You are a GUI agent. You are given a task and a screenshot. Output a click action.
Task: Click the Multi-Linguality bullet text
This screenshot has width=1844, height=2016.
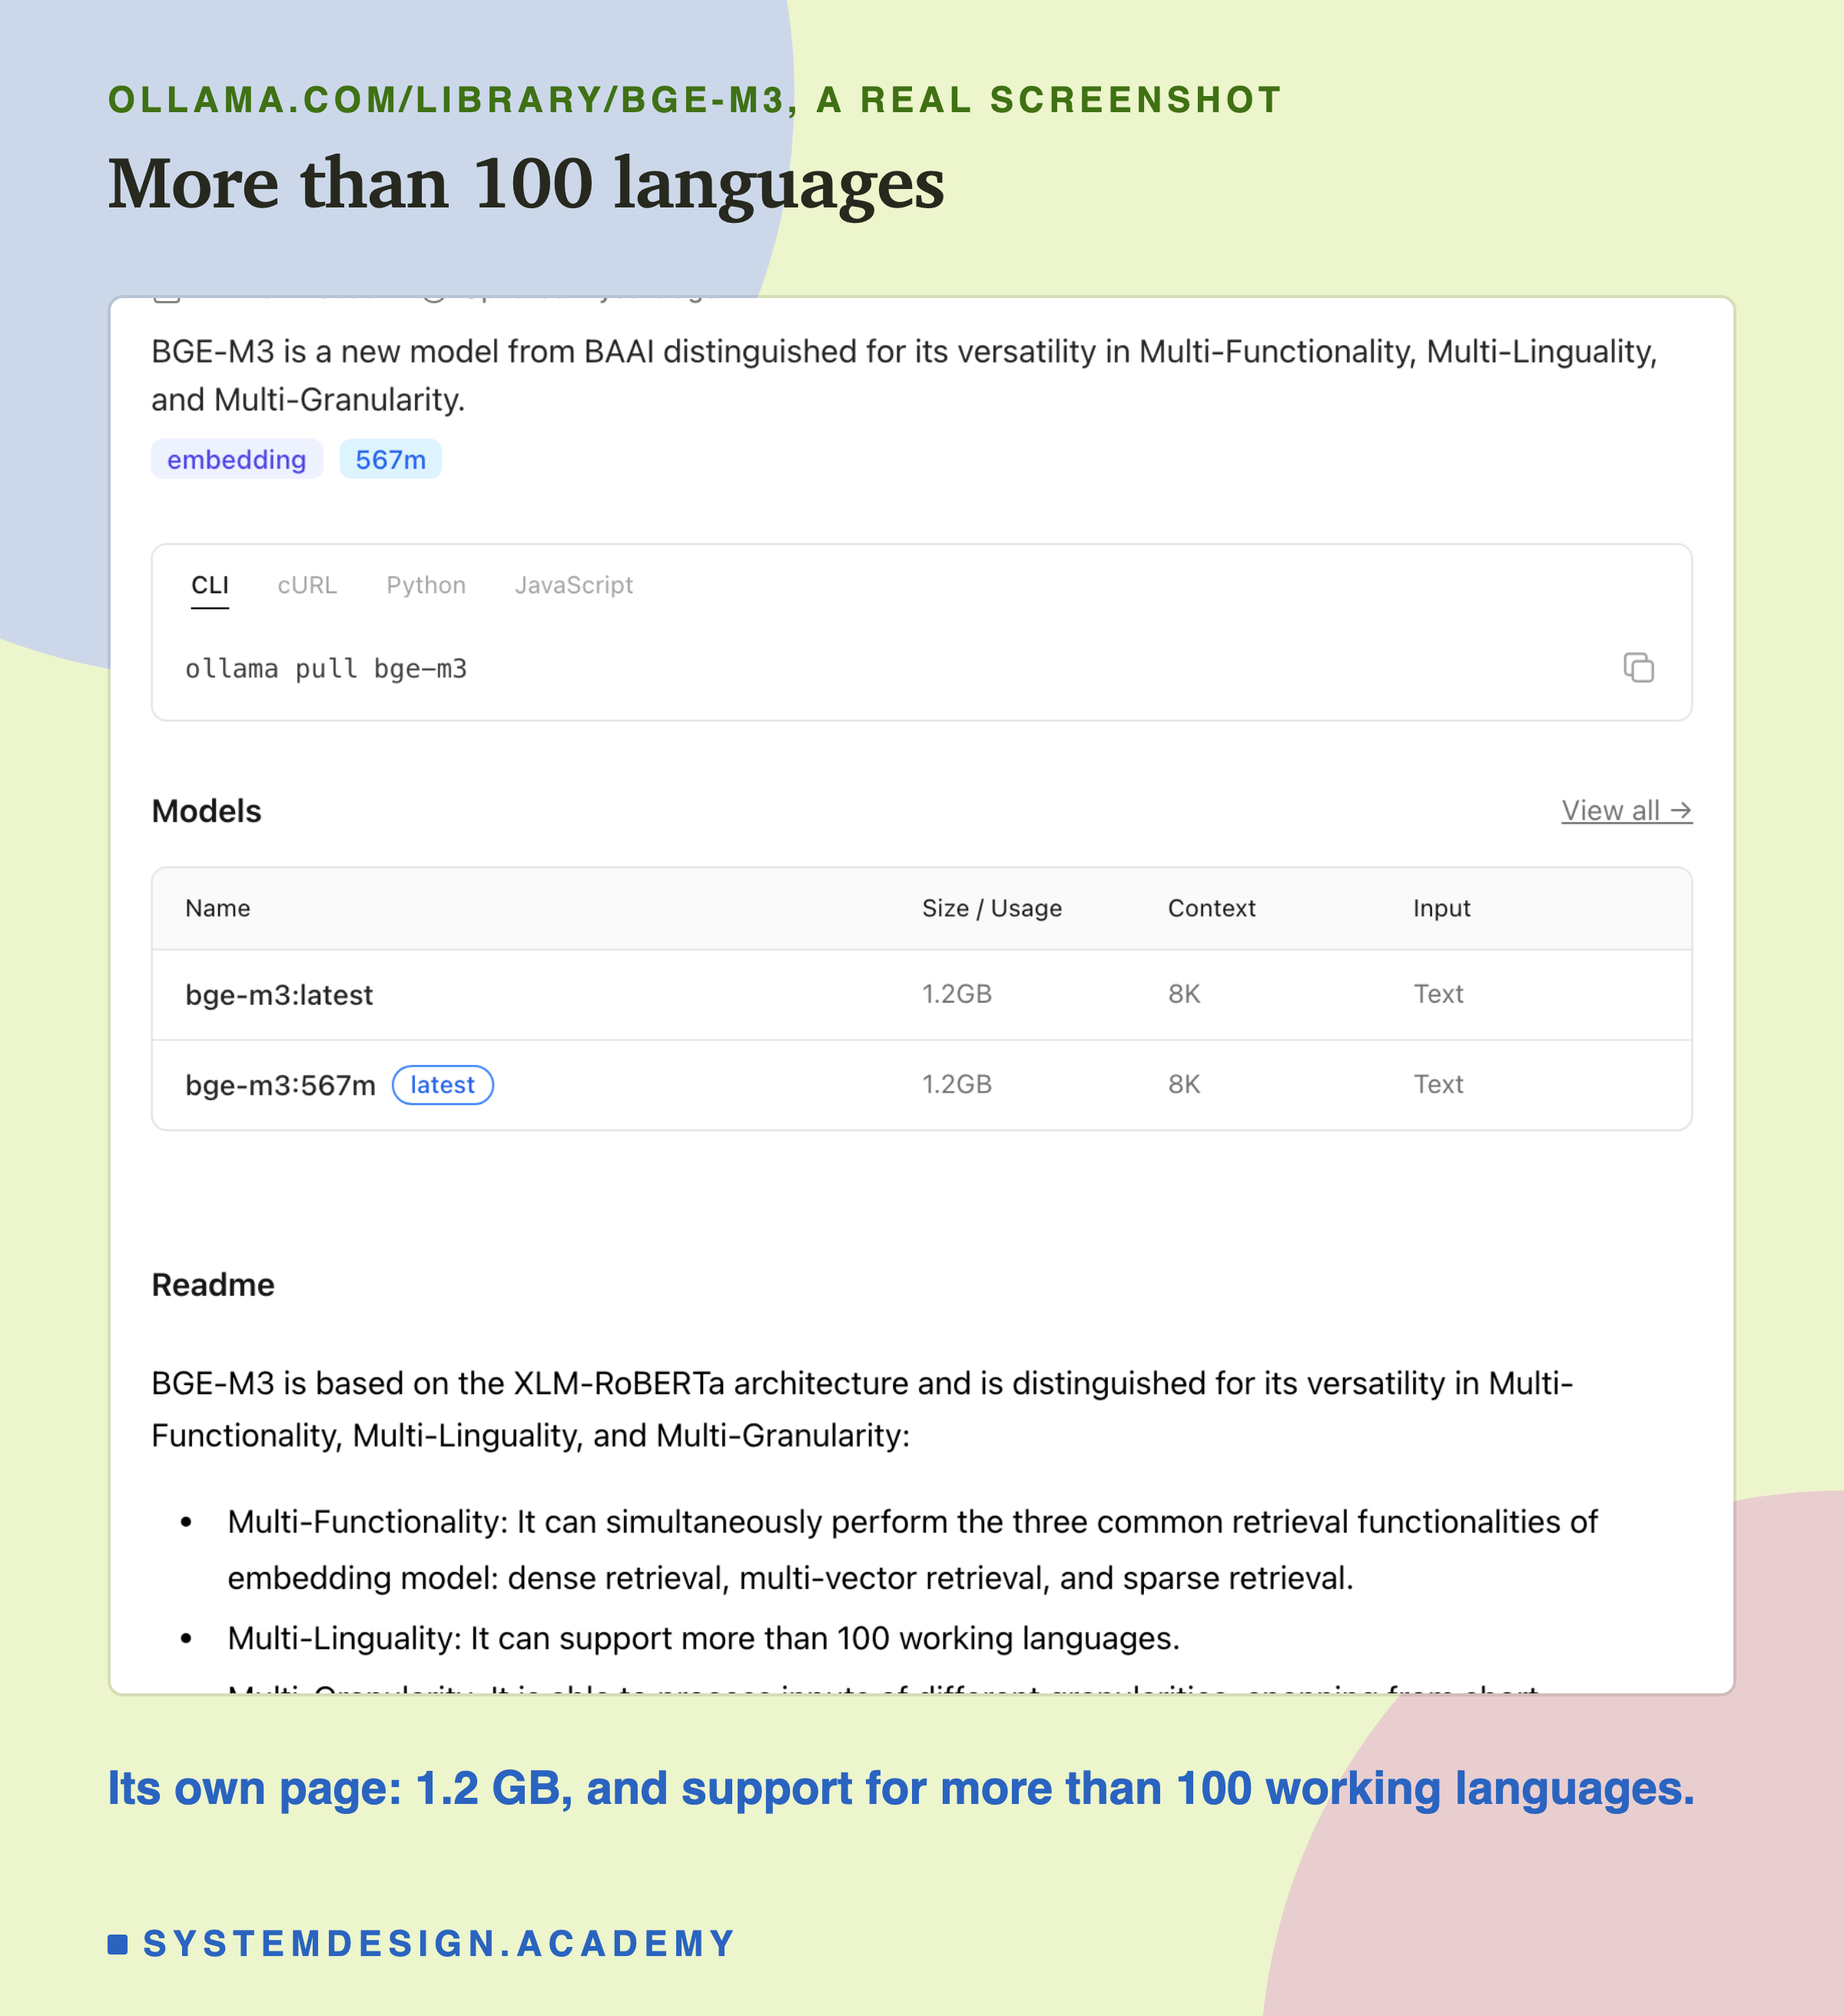[x=704, y=1638]
